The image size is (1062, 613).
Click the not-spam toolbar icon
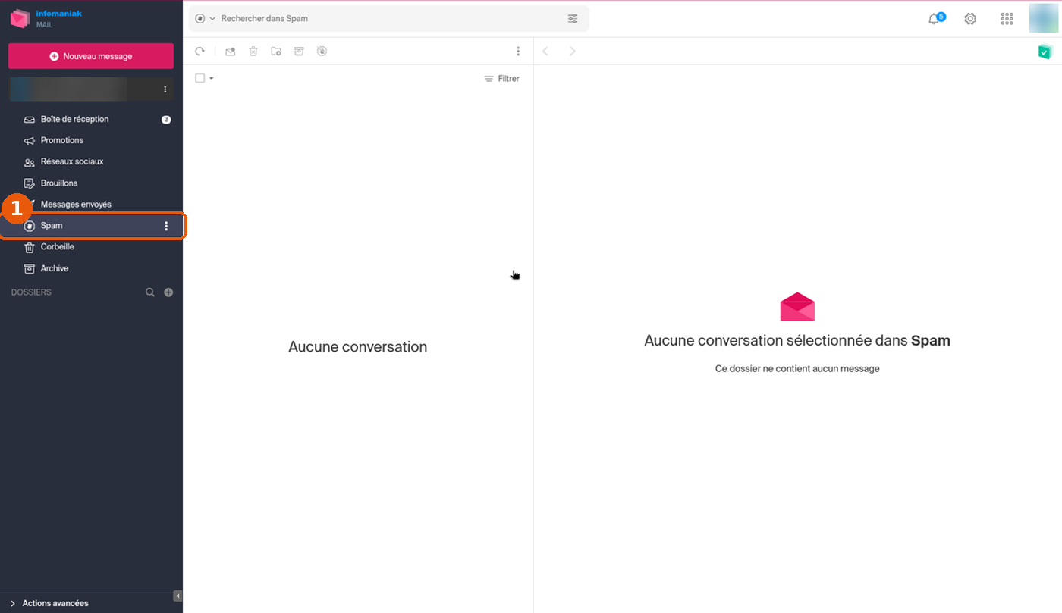[322, 52]
